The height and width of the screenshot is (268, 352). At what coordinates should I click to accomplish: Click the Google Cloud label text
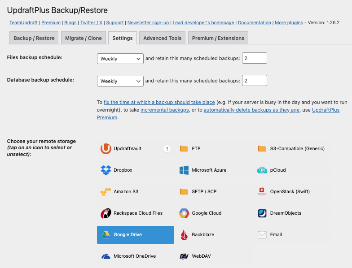[x=207, y=213]
